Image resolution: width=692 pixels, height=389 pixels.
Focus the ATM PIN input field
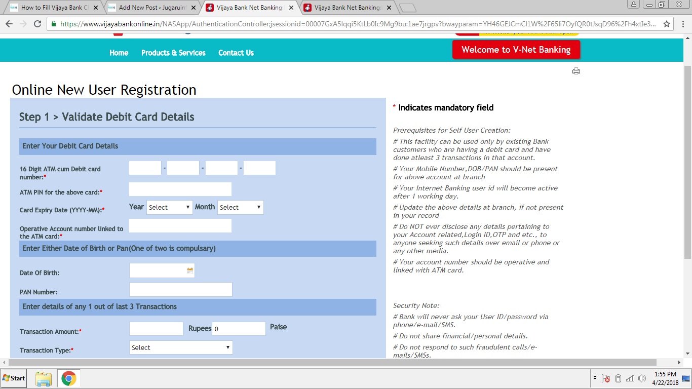[180, 189]
